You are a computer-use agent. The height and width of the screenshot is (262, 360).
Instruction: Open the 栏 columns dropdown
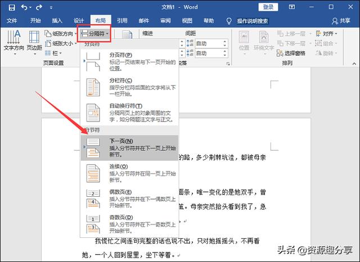point(53,53)
